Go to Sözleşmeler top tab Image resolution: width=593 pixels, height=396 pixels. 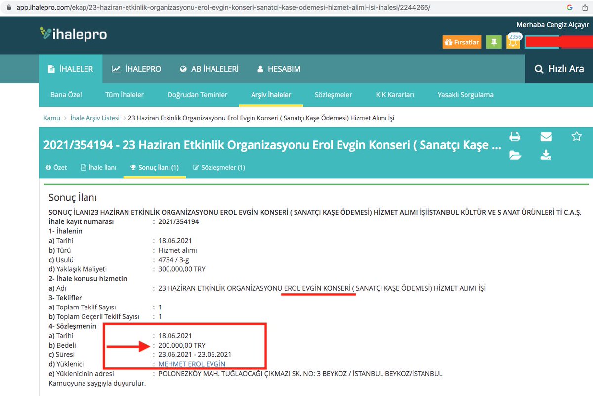[x=334, y=95]
